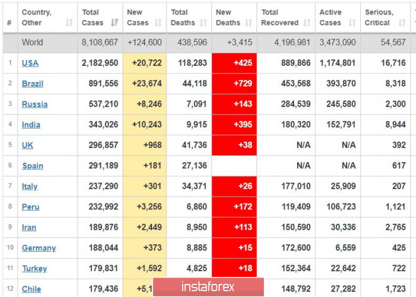Visit the Spain country page
This screenshot has height=297, width=416.
pos(33,166)
